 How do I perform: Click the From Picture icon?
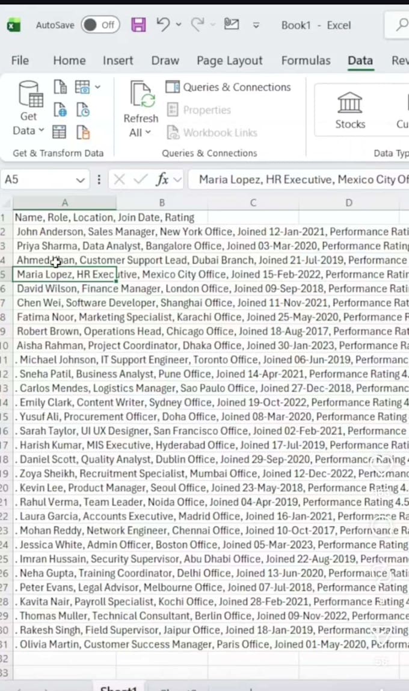click(x=82, y=87)
